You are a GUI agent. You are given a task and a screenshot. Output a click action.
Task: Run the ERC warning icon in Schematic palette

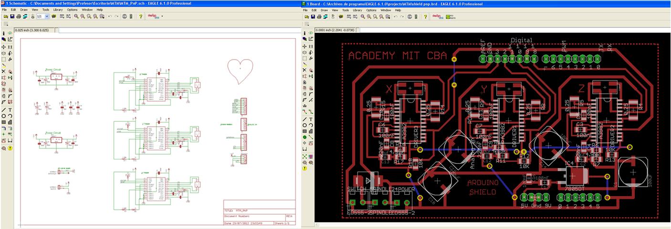[x=10, y=148]
